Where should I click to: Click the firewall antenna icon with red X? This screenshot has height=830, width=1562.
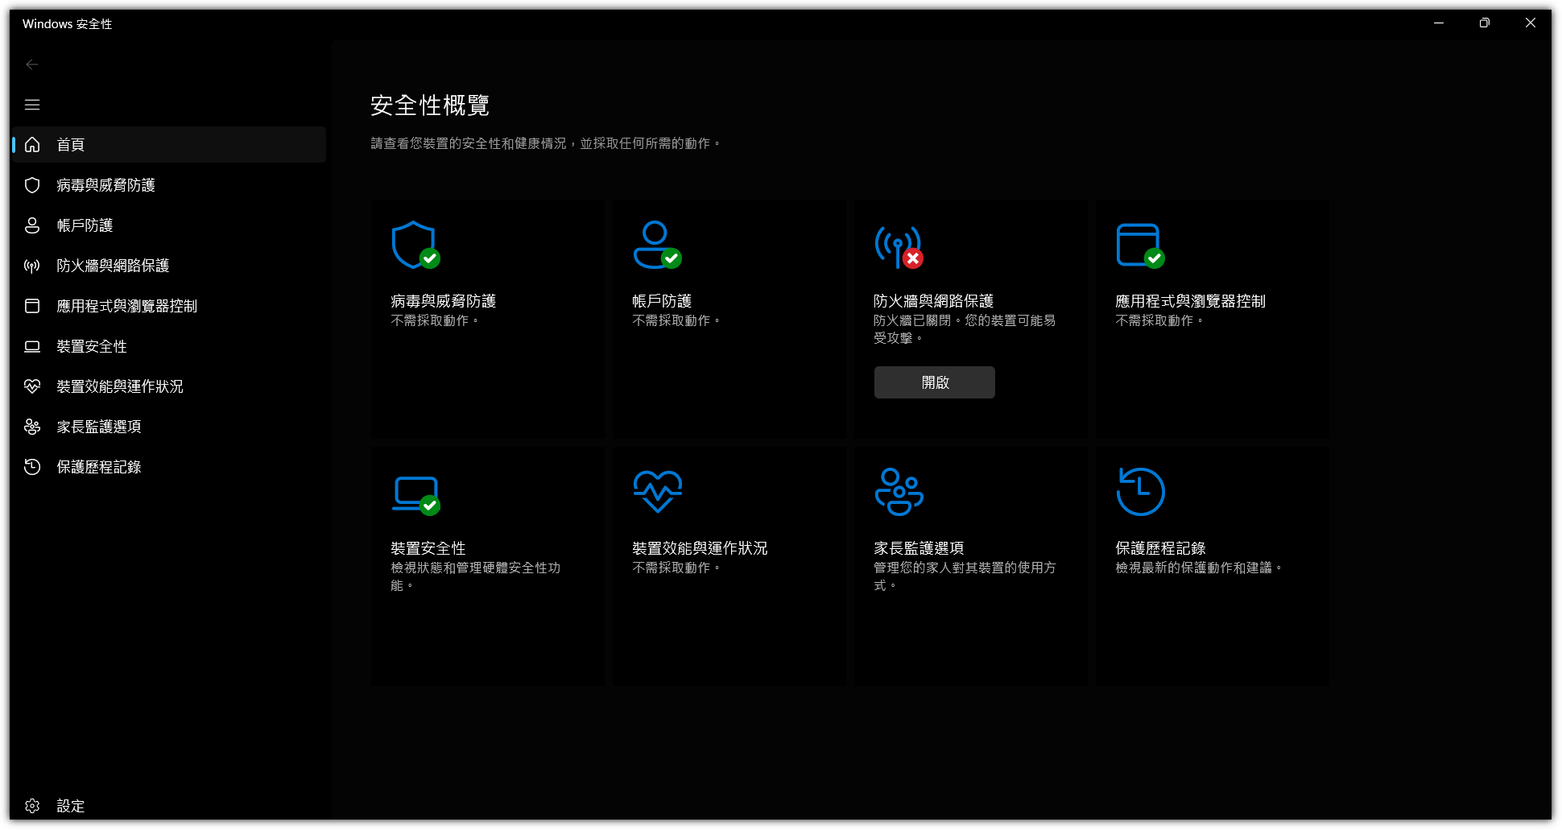coord(899,246)
